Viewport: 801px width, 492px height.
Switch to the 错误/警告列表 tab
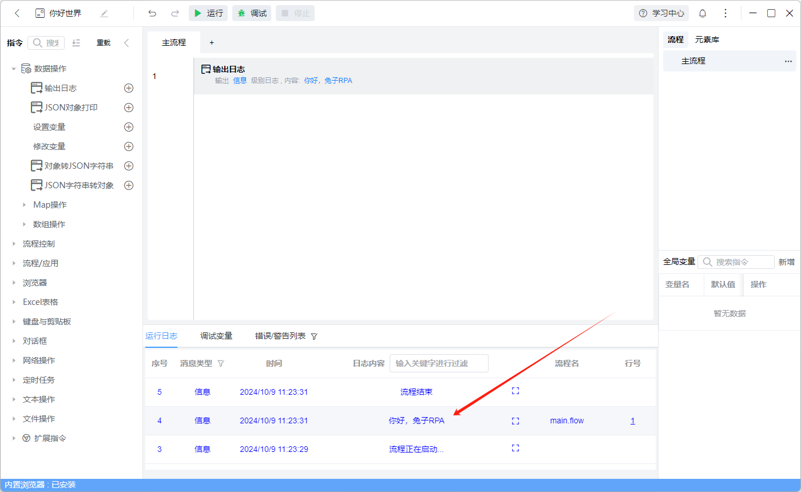click(x=280, y=336)
